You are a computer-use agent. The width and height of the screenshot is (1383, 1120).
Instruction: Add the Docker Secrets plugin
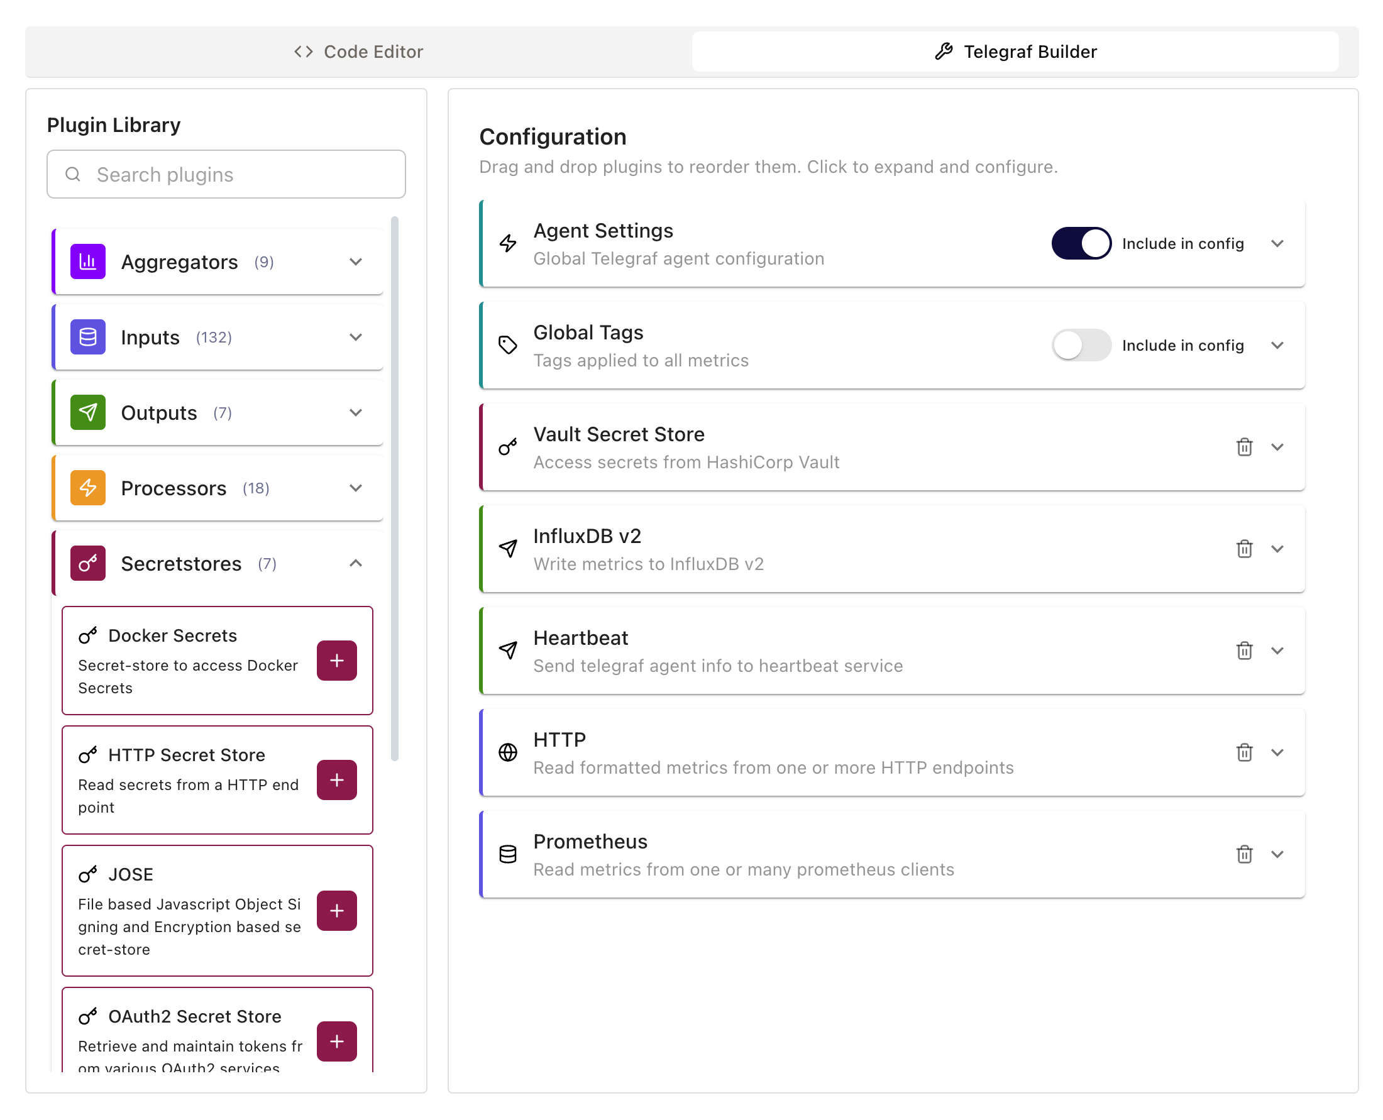[337, 661]
